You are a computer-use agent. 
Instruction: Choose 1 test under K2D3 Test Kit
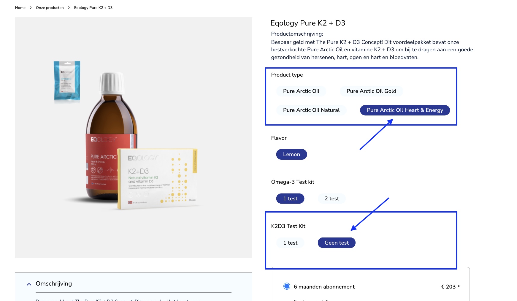pyautogui.click(x=290, y=243)
